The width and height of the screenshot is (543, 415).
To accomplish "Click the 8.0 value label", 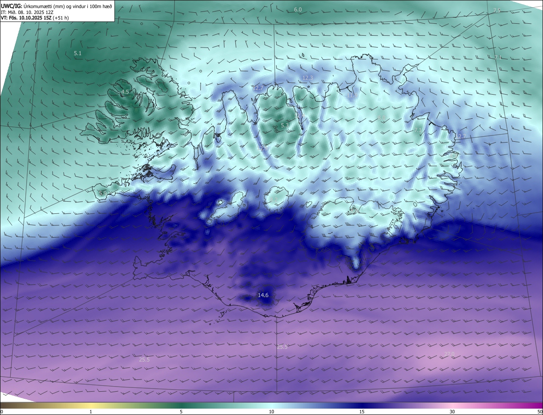I will [382, 118].
